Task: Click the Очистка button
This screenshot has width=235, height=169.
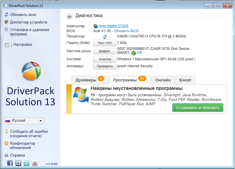Action: [105, 59]
